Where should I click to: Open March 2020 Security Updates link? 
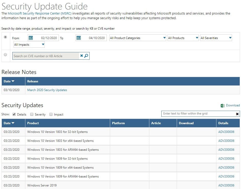(47, 90)
